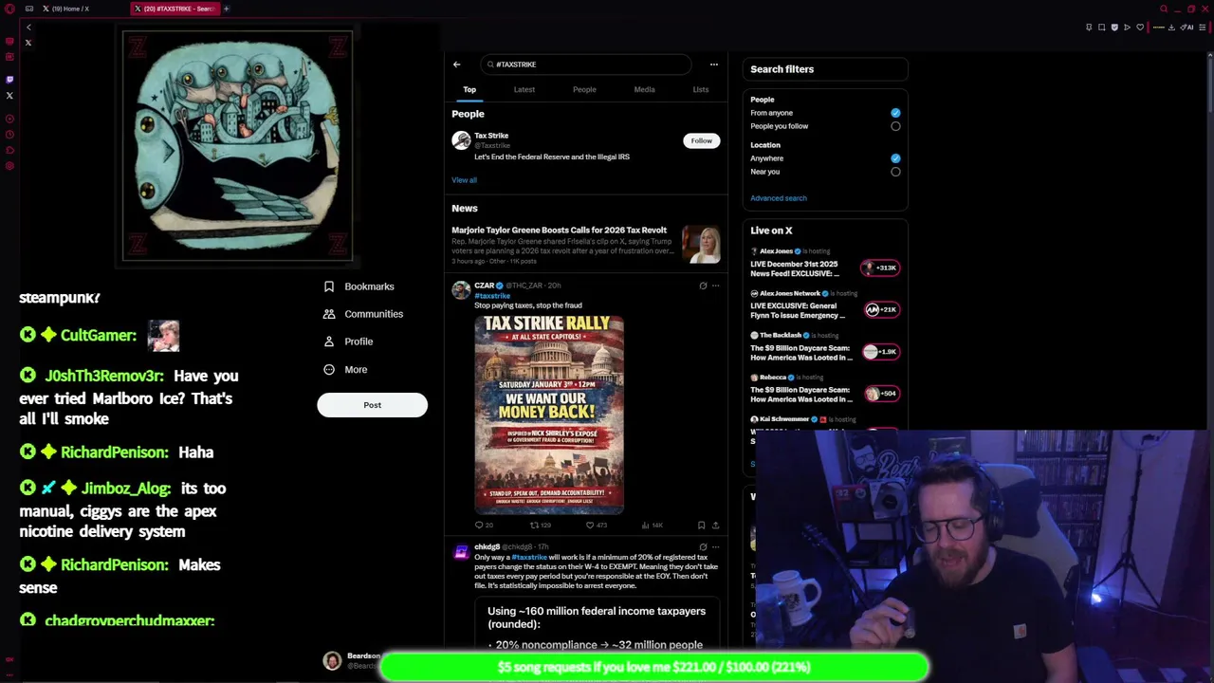Click the Opera GX logo menu
1214x683 pixels.
click(9, 9)
